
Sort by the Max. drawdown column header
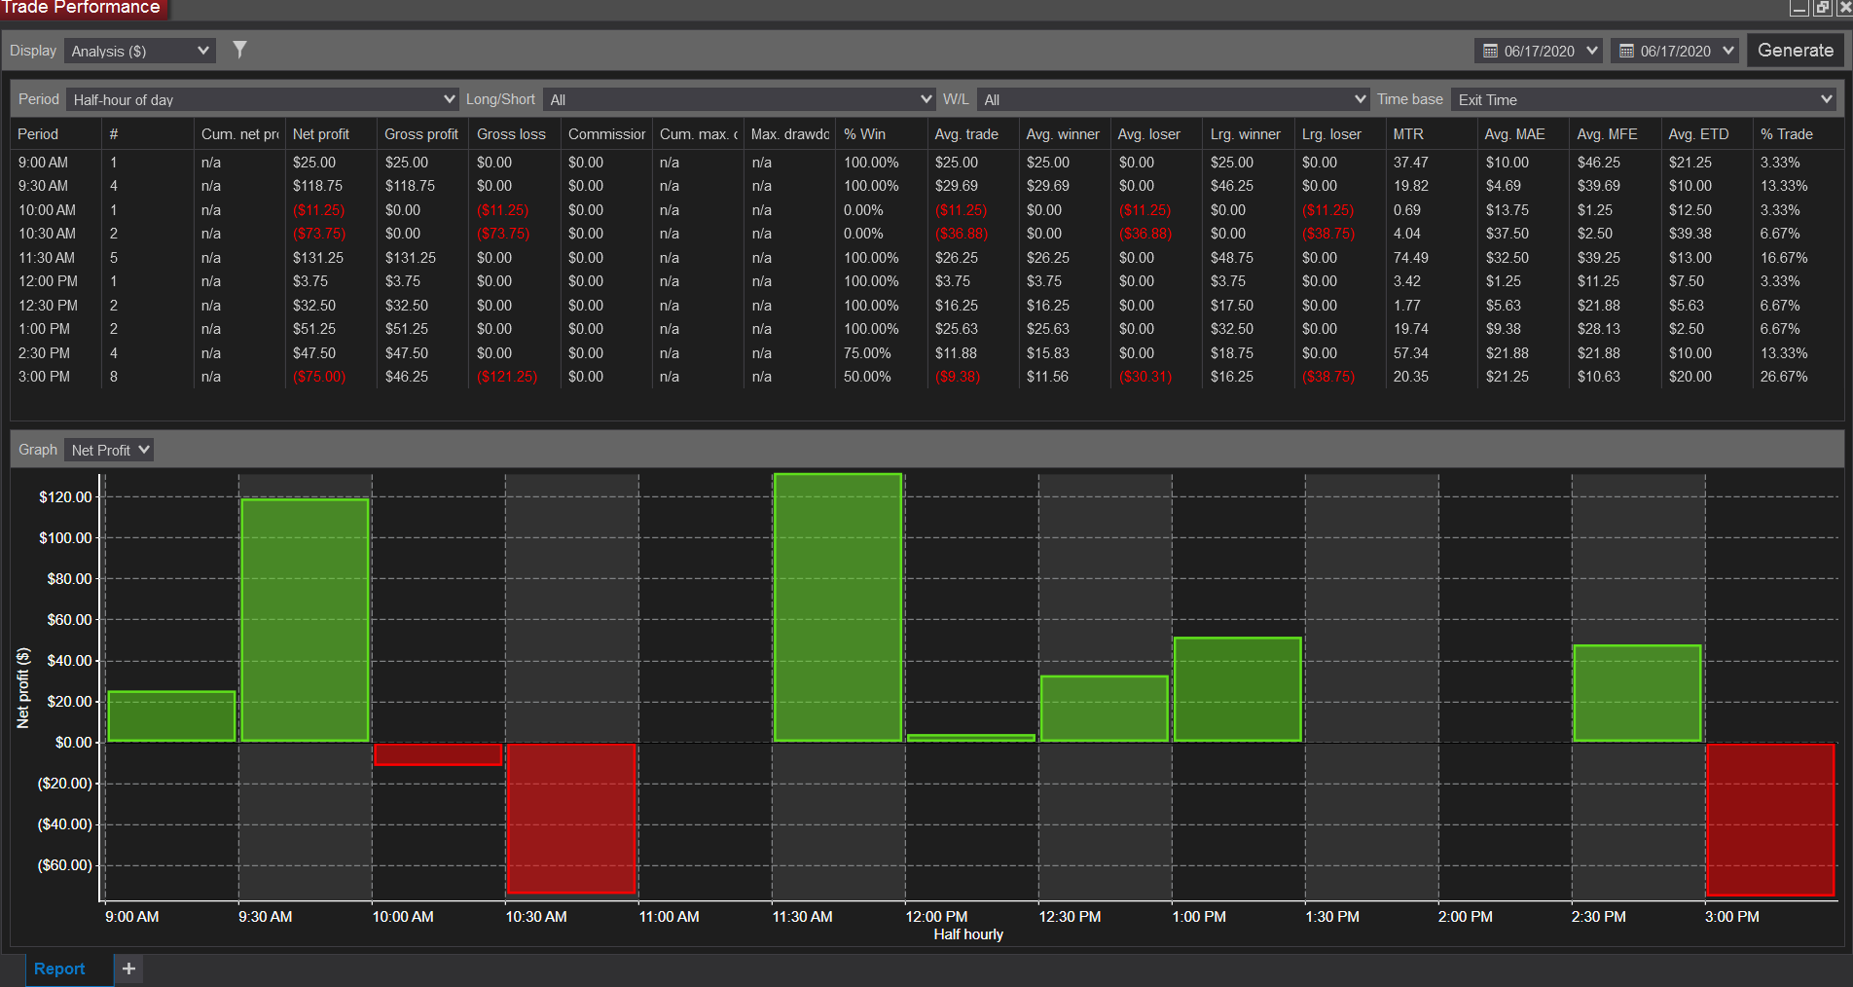coord(789,134)
